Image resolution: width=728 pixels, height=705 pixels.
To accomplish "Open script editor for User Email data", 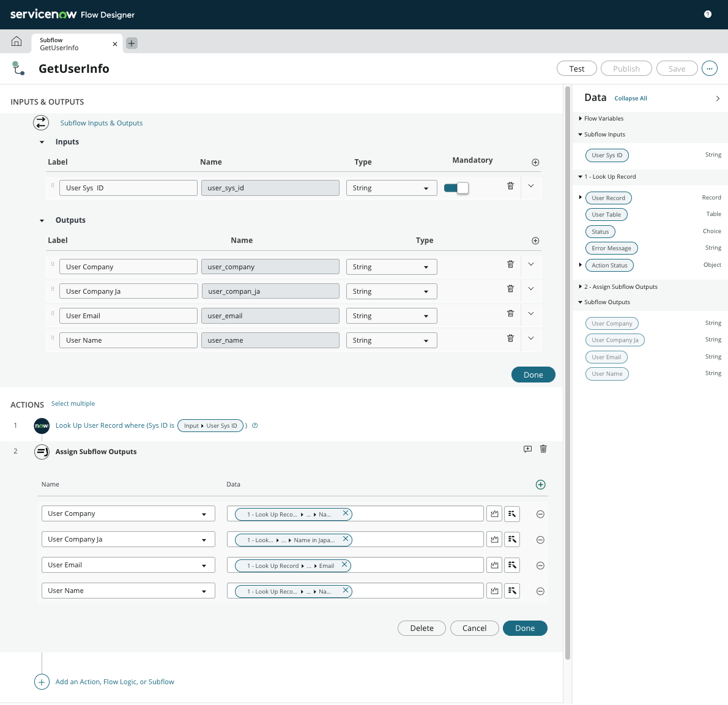I will 494,565.
